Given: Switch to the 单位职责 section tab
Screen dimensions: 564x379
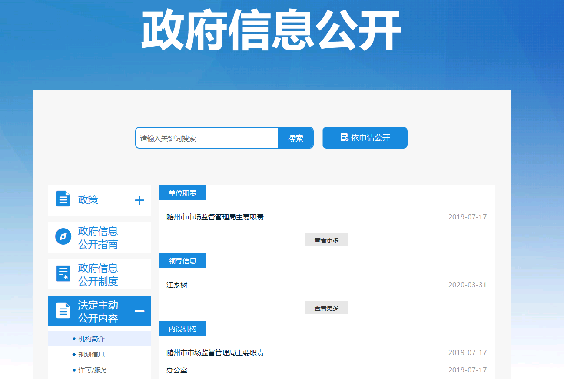Looking at the screenshot, I should pyautogui.click(x=182, y=193).
